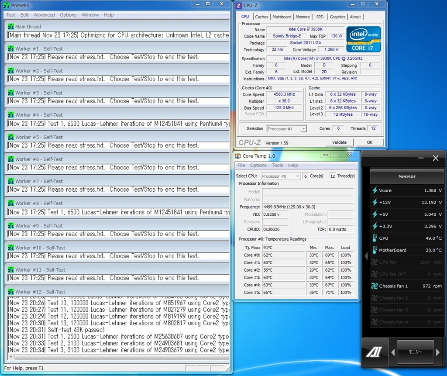The image size is (447, 376).
Task: Click the OK button in CPU-Z
Action: click(x=369, y=142)
